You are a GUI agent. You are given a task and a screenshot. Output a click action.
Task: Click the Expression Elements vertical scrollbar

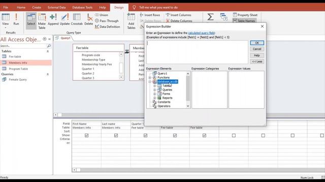pos(188,90)
